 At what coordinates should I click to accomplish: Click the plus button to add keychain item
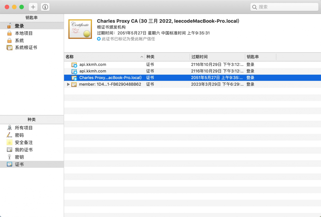33,7
